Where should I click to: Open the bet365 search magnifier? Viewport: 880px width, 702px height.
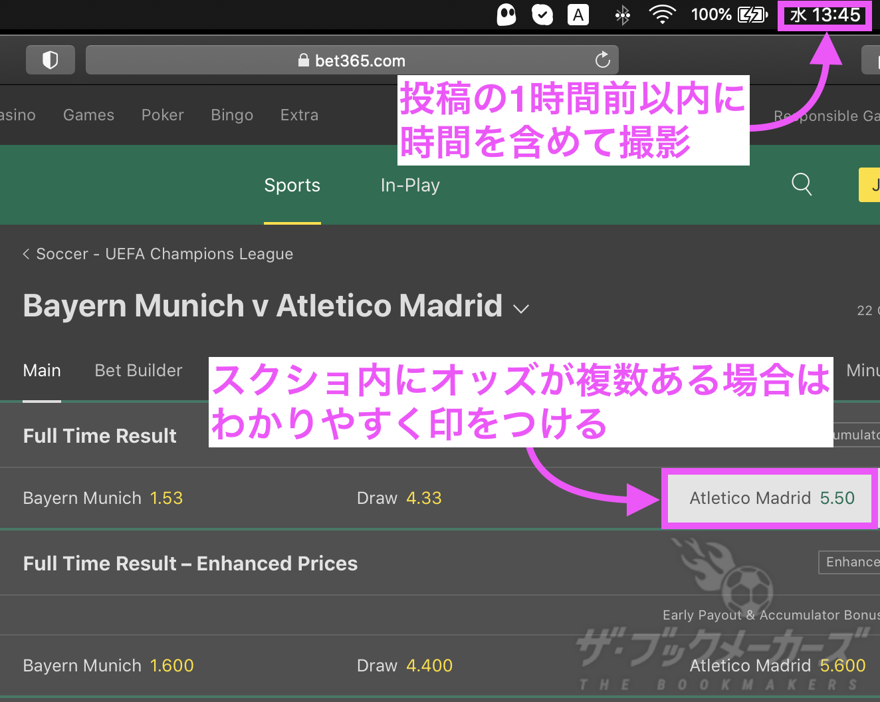point(802,184)
